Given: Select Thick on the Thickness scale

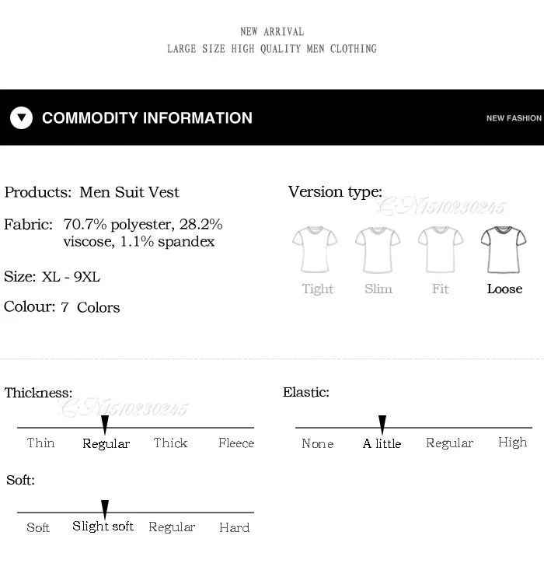Looking at the screenshot, I should [x=170, y=443].
